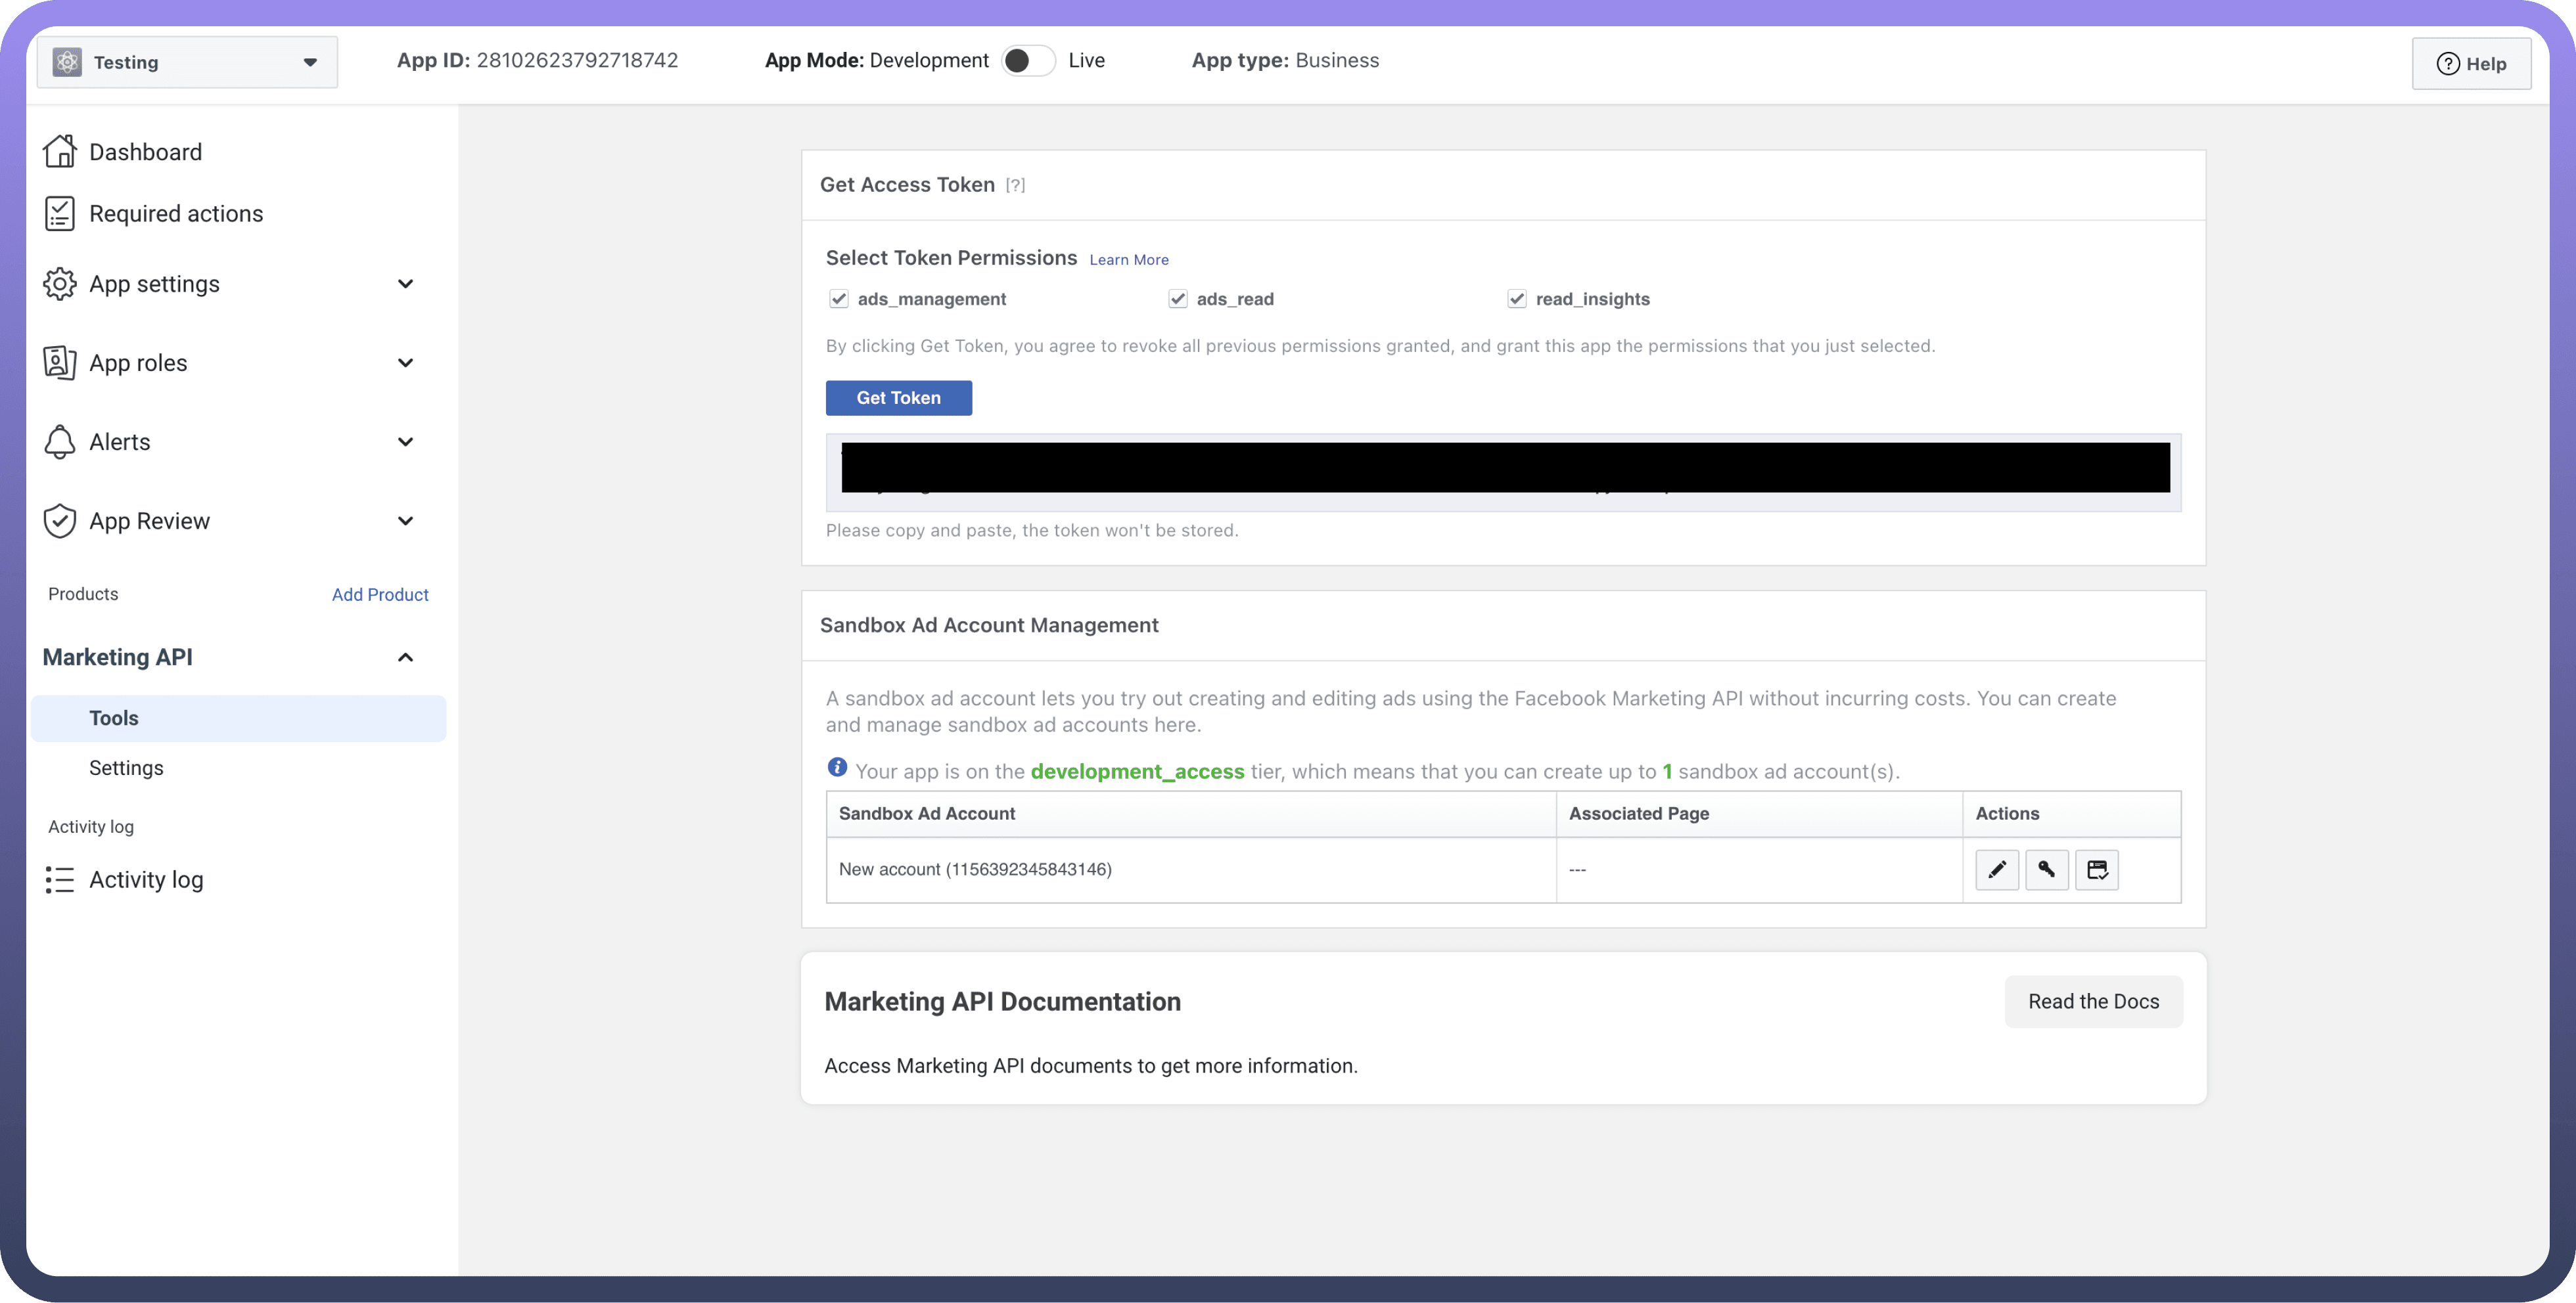2576x1303 pixels.
Task: Click the App settings gear icon
Action: coord(60,284)
